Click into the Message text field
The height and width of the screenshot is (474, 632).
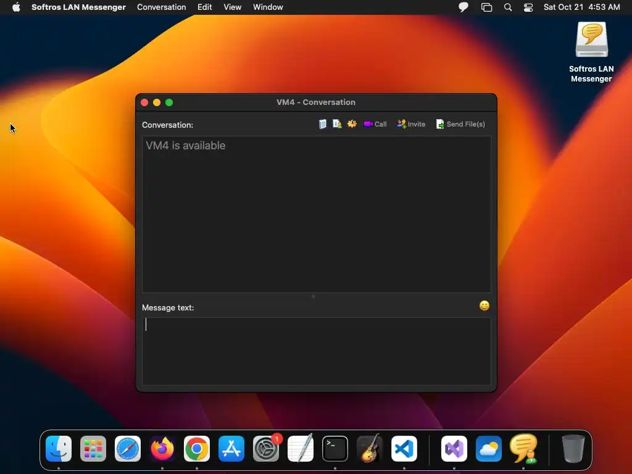[317, 351]
